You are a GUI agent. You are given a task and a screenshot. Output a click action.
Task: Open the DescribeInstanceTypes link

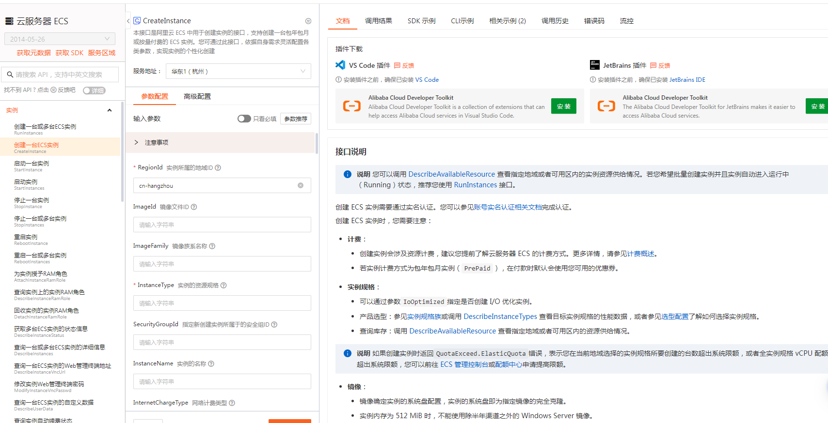(x=500, y=317)
